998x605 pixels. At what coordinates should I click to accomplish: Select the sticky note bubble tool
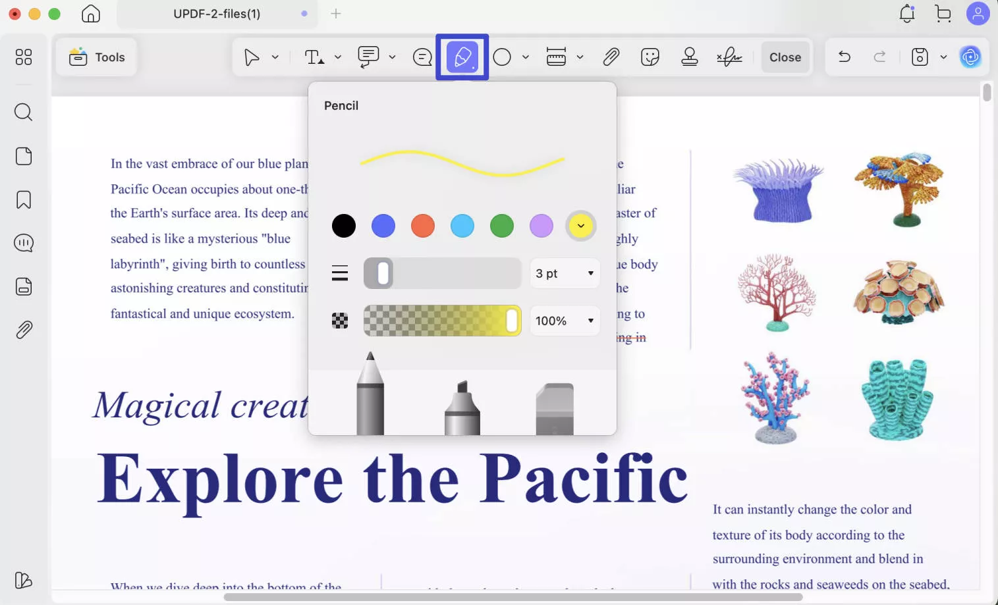coord(422,57)
